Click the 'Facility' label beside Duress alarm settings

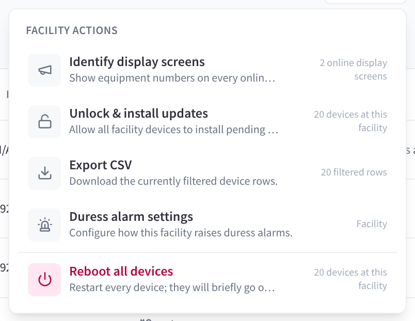[372, 224]
